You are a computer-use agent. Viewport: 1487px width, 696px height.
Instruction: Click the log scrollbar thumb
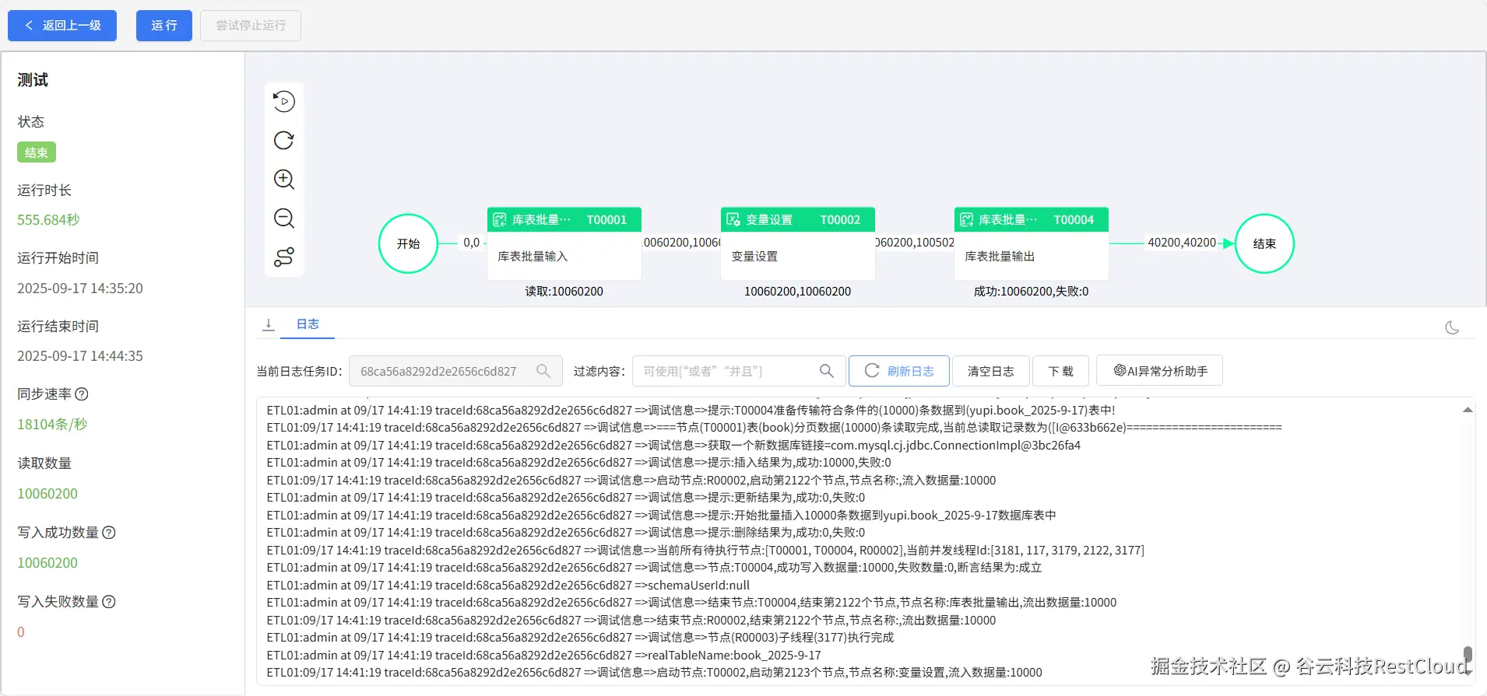point(1468,655)
